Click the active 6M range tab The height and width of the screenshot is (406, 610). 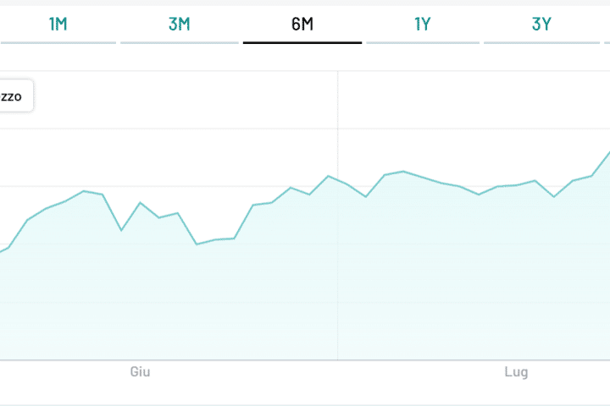pyautogui.click(x=302, y=24)
